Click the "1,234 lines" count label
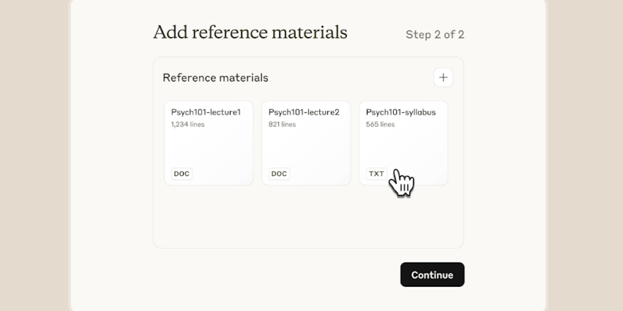This screenshot has width=623, height=311. 187,125
